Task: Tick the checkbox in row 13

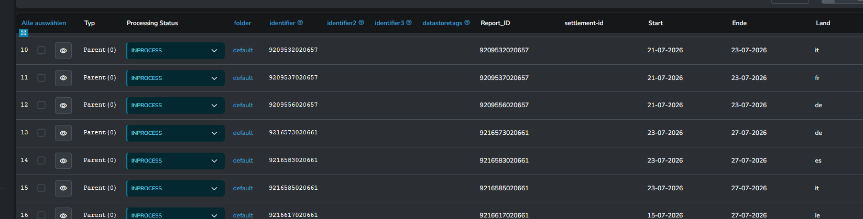Action: coord(41,133)
